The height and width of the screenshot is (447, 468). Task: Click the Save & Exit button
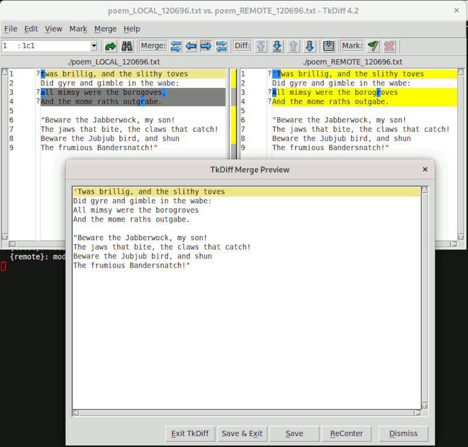coord(242,434)
